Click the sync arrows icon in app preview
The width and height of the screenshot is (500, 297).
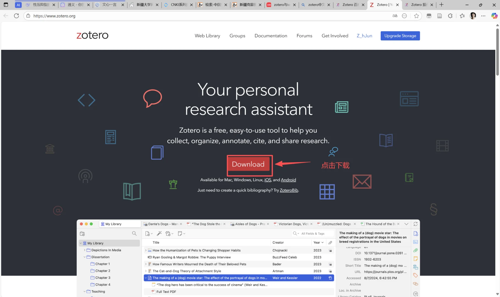click(415, 224)
